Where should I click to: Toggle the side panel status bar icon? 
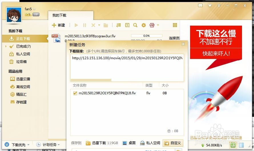241,145
